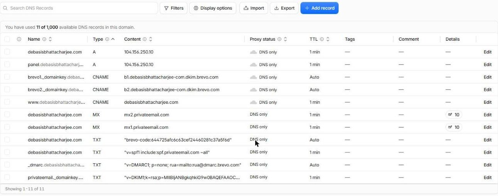The width and height of the screenshot is (498, 196).
Task: Sort by TTL column arrows
Action: click(328, 39)
